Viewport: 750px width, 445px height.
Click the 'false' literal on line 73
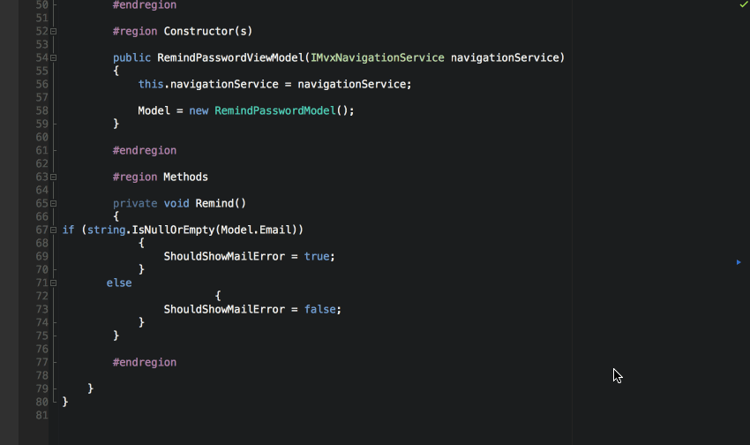pos(320,310)
